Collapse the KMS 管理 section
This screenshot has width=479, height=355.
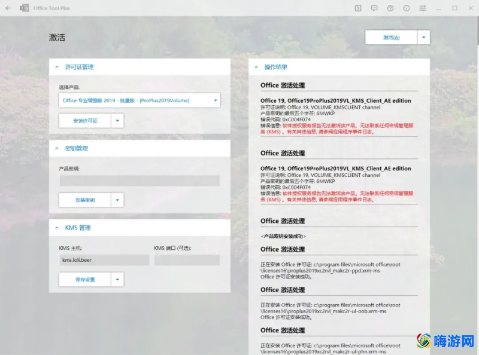[x=57, y=228]
